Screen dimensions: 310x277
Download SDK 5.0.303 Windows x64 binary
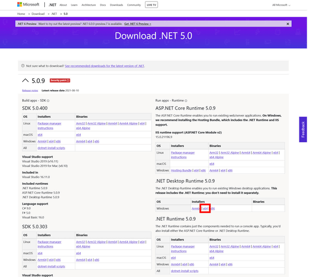[x=90, y=260]
